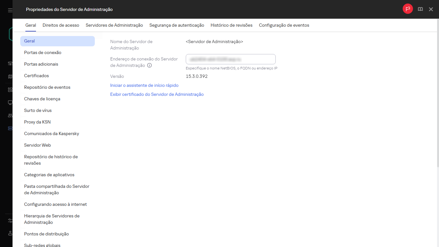The image size is (439, 247).
Task: Click the connection address input field
Action: pyautogui.click(x=230, y=59)
